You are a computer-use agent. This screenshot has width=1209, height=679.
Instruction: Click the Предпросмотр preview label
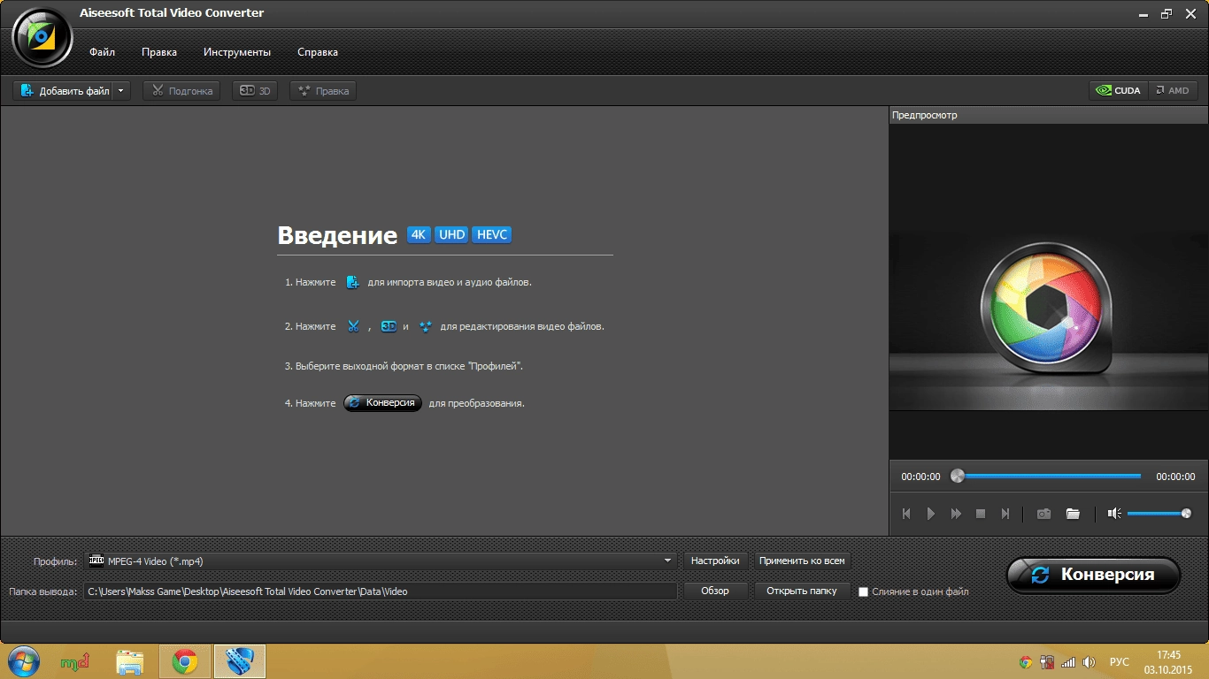(925, 115)
